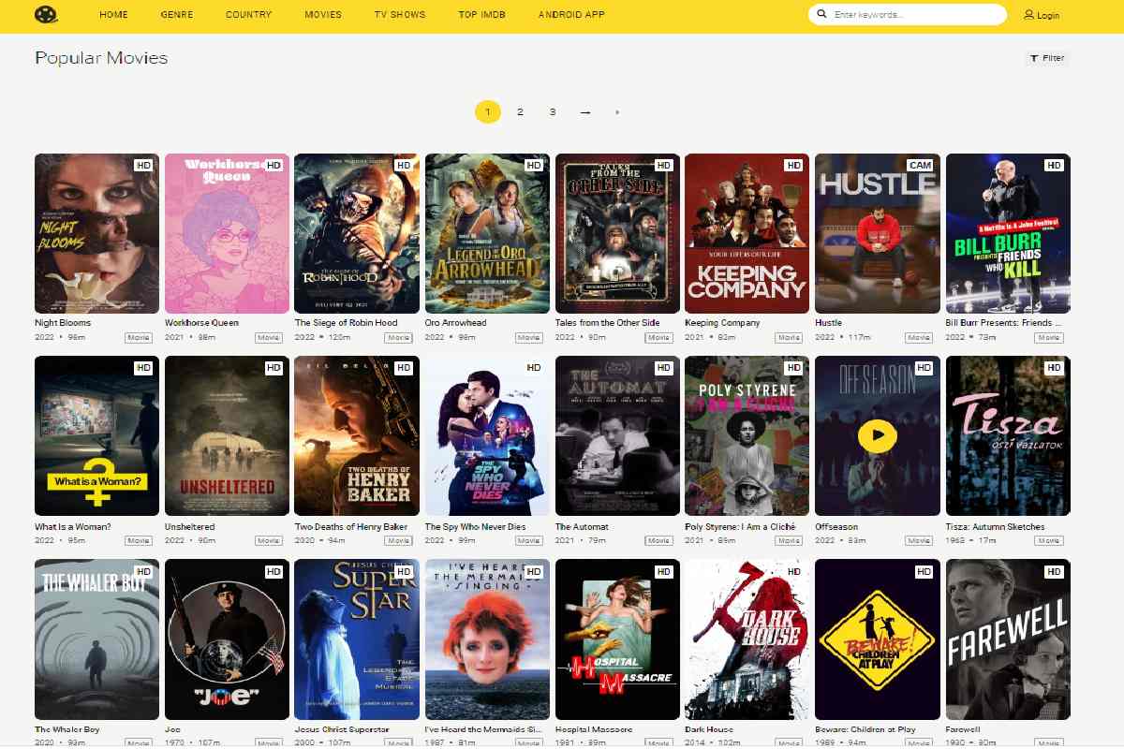Open the Keeping Company poster
Viewport: 1124px width, 749px height.
[747, 233]
